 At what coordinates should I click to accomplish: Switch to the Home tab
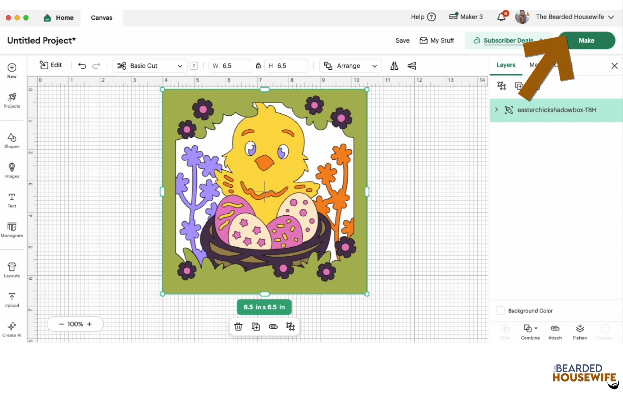click(59, 18)
